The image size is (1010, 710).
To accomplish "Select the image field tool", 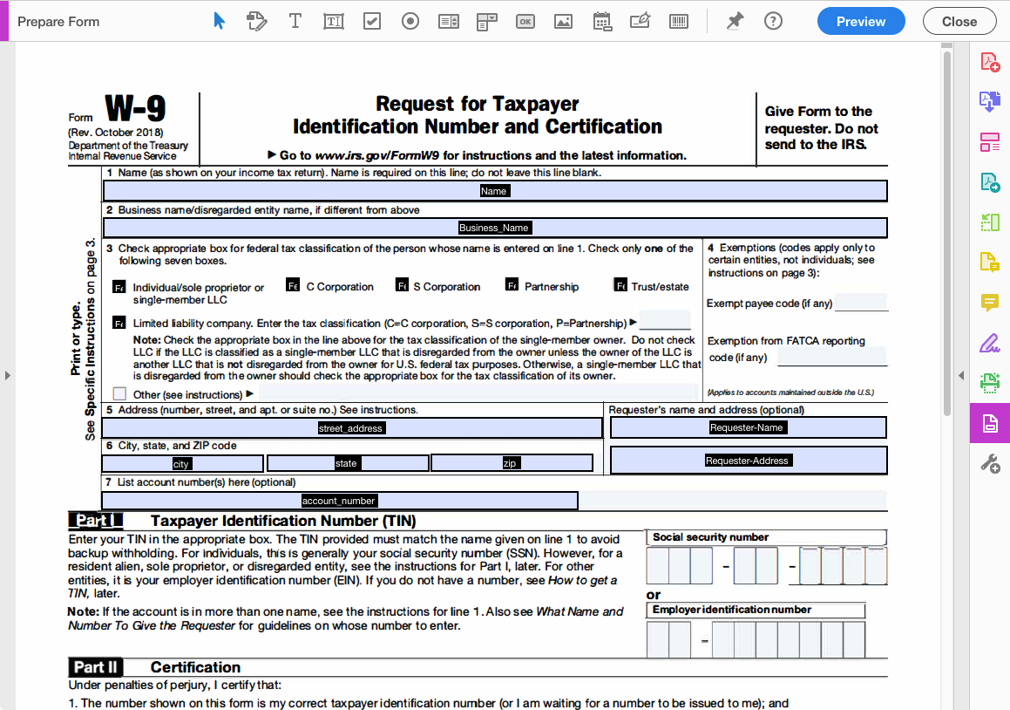I will [563, 21].
